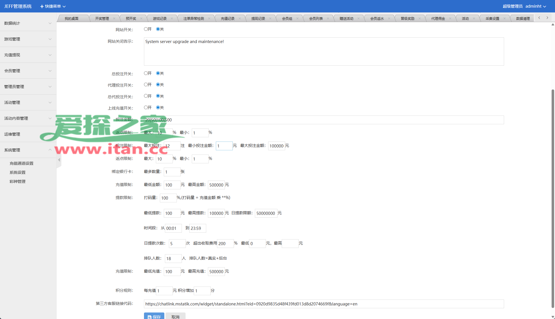The image size is (555, 319).
Task: Click the page vertical scrollbar thumb
Action: 553,198
